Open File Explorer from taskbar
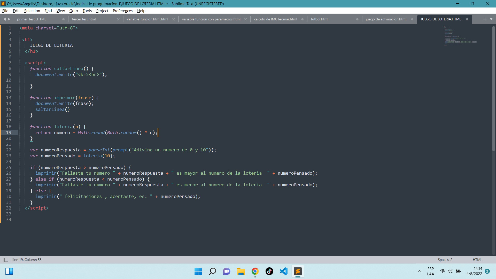The height and width of the screenshot is (279, 496). [x=241, y=271]
